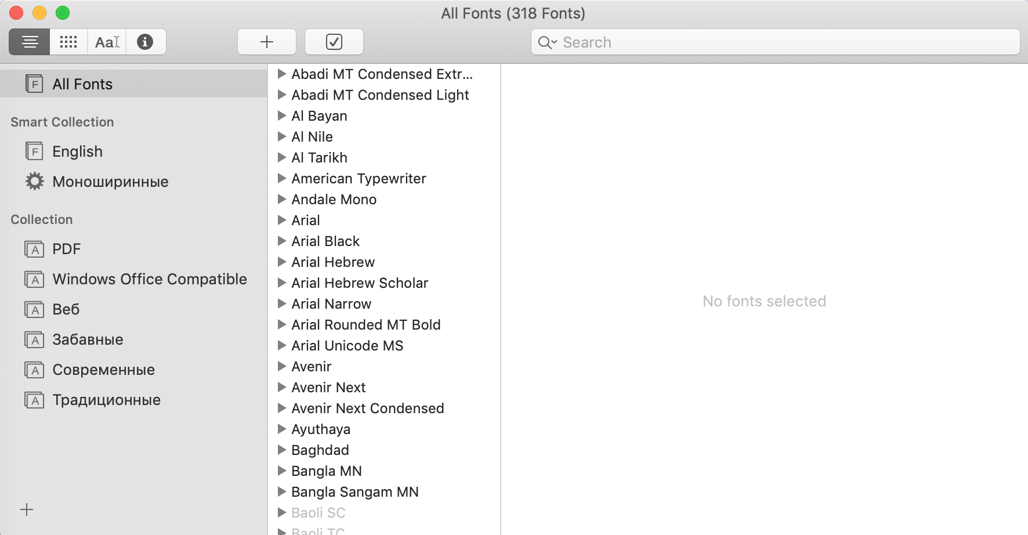
Task: Add new collection with bottom plus
Action: point(27,509)
